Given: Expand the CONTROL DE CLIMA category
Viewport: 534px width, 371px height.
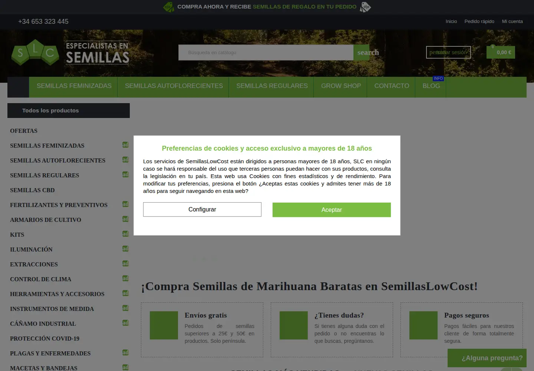Looking at the screenshot, I should 125,278.
